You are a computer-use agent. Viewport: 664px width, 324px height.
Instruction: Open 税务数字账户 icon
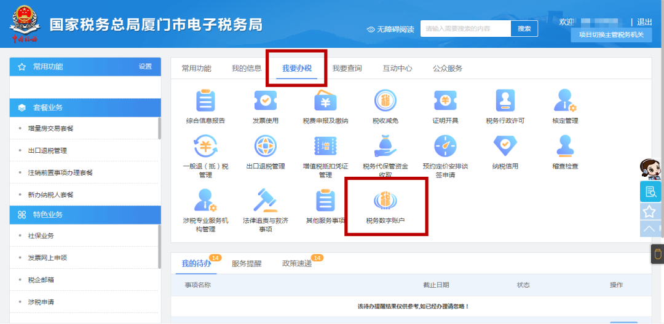tap(385, 200)
